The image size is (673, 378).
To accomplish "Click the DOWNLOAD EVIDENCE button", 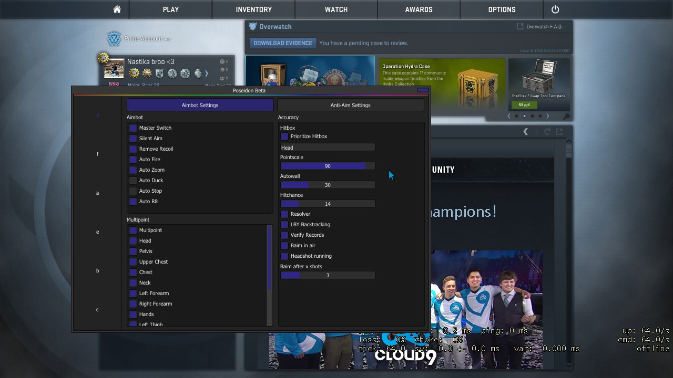I will click(283, 43).
